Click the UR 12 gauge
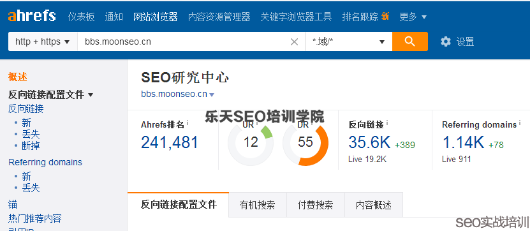 click(251, 142)
